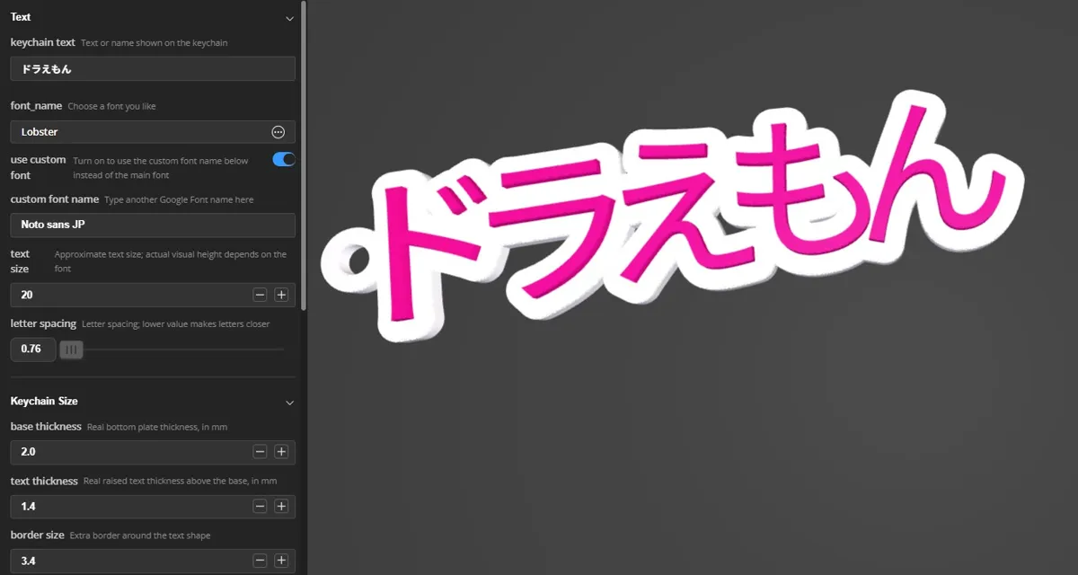Viewport: 1078px width, 575px height.
Task: Click the base thickness label
Action: [x=46, y=426]
